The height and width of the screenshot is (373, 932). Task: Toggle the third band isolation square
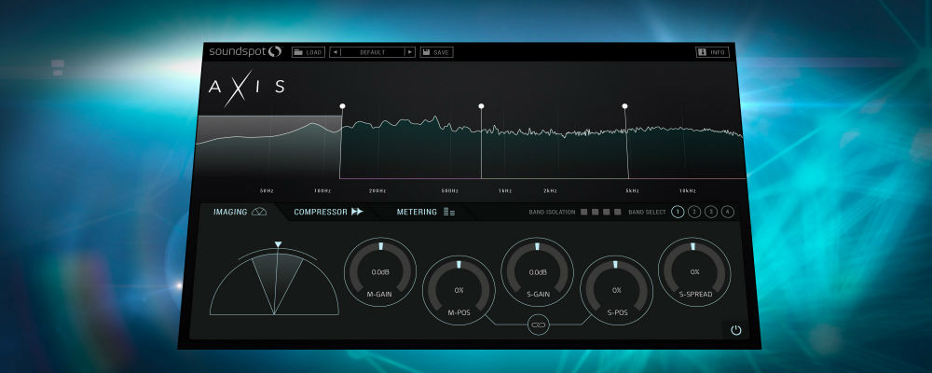pyautogui.click(x=607, y=212)
